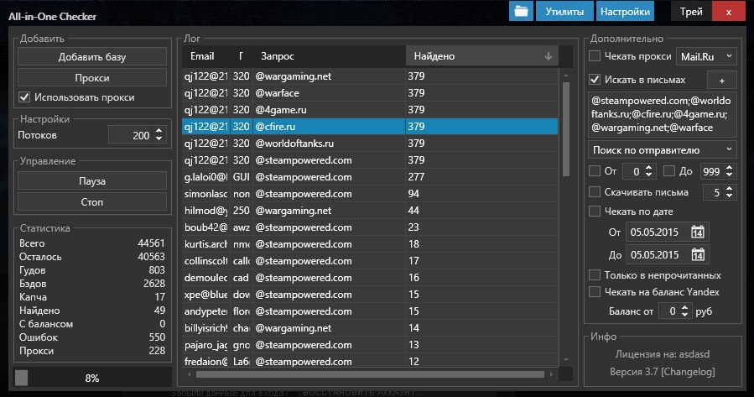Image resolution: width=754 pixels, height=397 pixels.
Task: Click sort arrow in Найдено column header
Action: click(549, 56)
